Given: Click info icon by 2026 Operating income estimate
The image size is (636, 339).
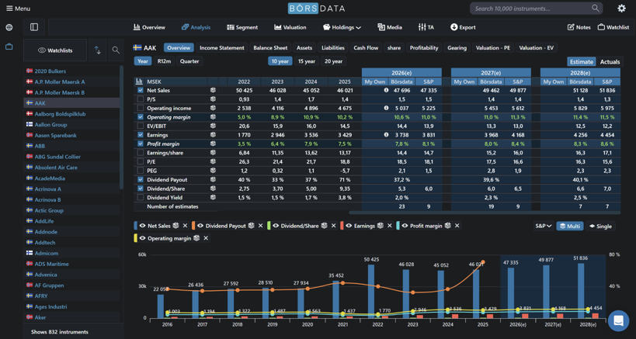Looking at the screenshot, I should pos(387,108).
